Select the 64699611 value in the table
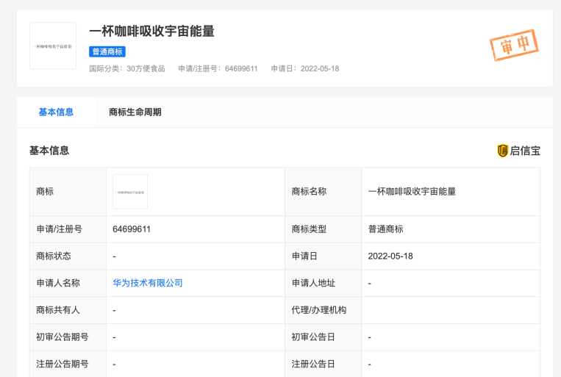This screenshot has height=377, width=561. coord(132,229)
